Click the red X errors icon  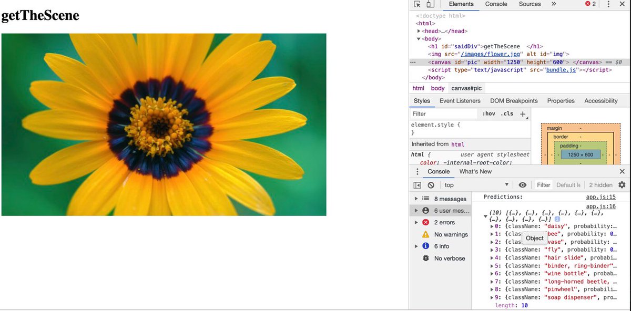click(x=426, y=223)
